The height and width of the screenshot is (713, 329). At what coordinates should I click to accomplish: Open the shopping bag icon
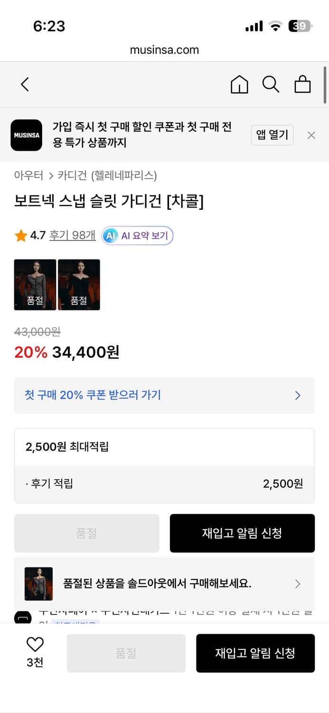pyautogui.click(x=302, y=85)
